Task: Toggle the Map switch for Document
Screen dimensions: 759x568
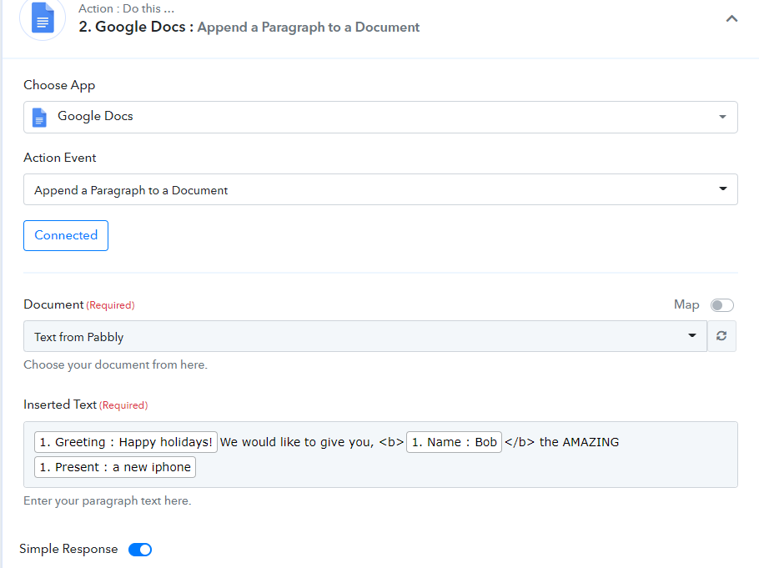Action: pos(721,305)
